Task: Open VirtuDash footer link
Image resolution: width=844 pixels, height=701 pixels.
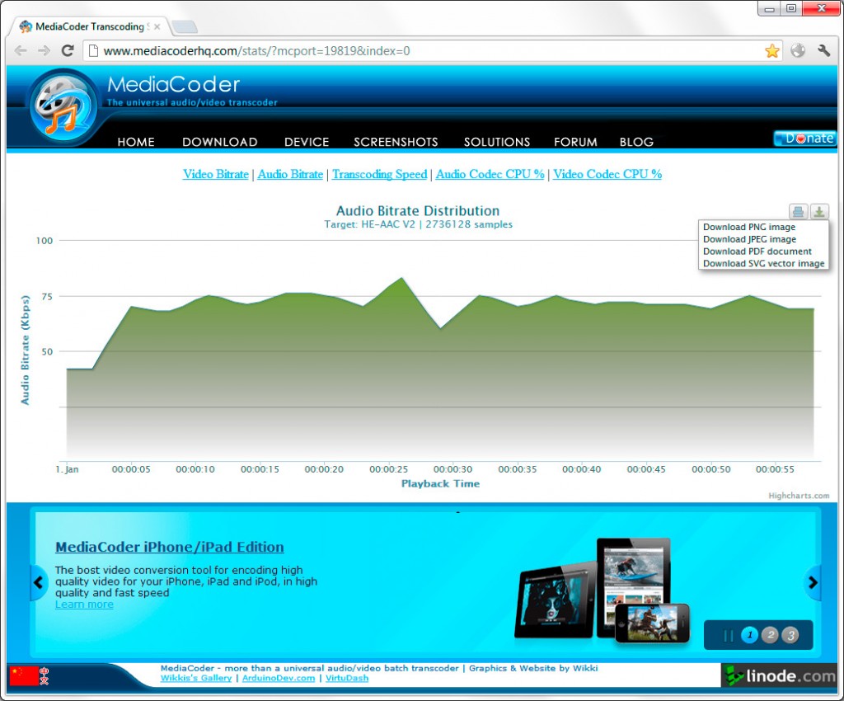Action: tap(347, 678)
